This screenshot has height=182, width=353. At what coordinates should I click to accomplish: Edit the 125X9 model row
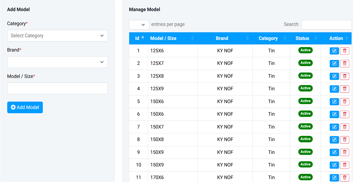click(x=334, y=89)
